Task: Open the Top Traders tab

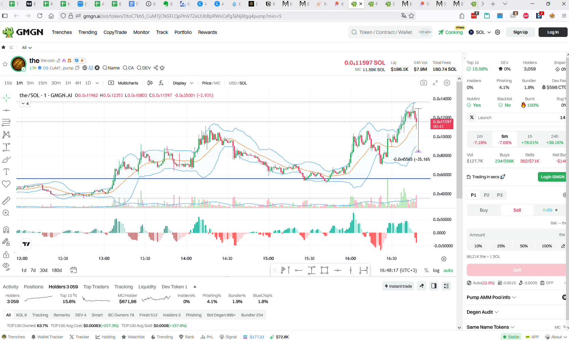Action: [x=96, y=287]
